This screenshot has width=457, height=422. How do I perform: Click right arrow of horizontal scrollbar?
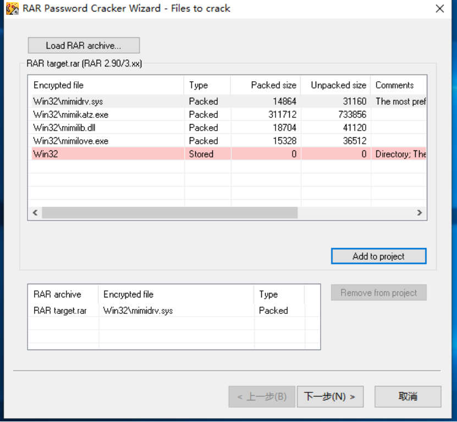420,212
